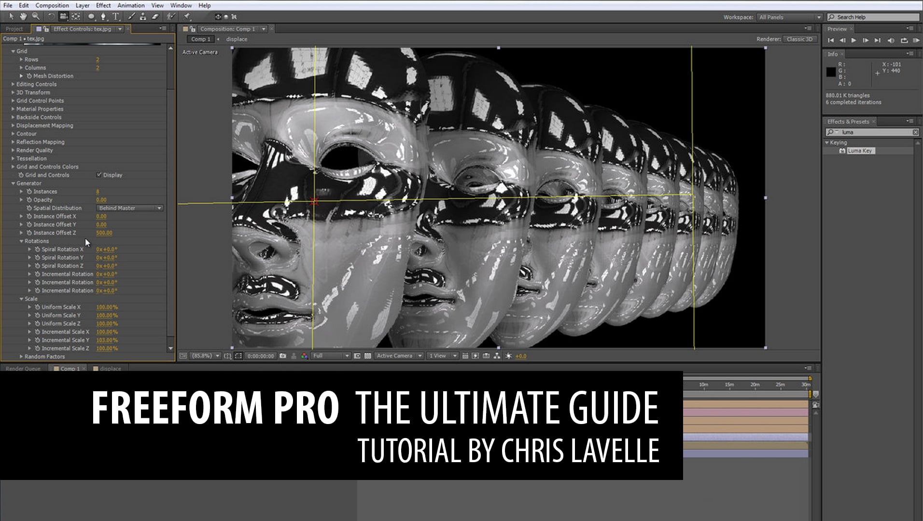Expand the Material Properties section
Image resolution: width=923 pixels, height=521 pixels.
13,109
